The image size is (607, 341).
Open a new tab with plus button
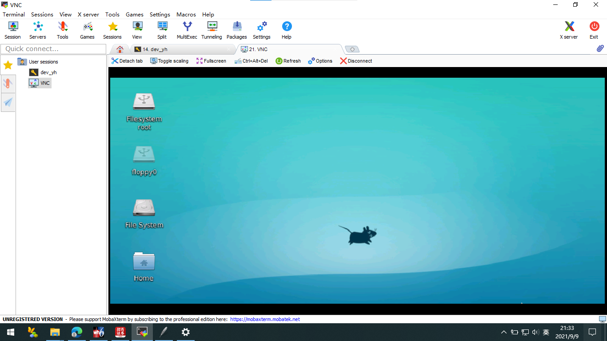(x=352, y=49)
